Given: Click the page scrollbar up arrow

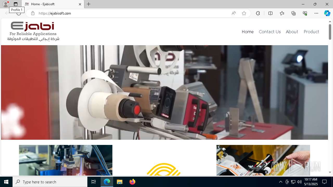Looking at the screenshot, I should point(330,21).
